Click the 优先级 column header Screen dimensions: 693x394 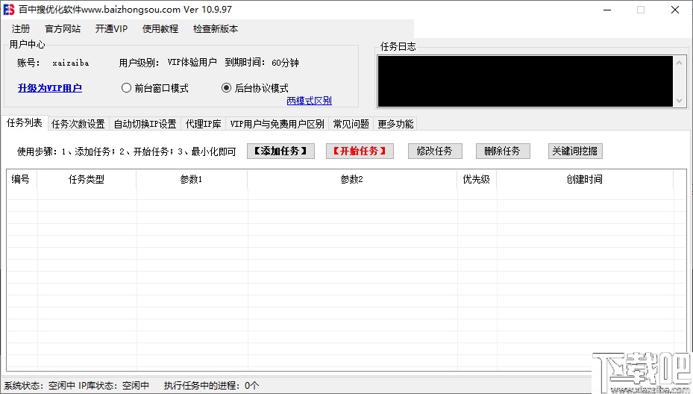pyautogui.click(x=477, y=179)
